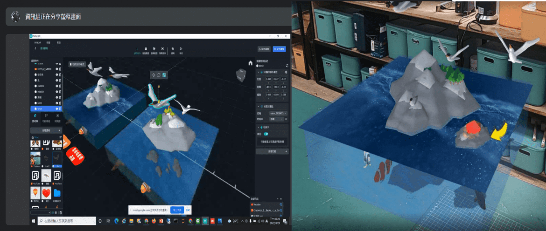Viewport: 546px width, 231px height.
Task: Open the color_2028671 material dropdown
Action: [x=278, y=113]
